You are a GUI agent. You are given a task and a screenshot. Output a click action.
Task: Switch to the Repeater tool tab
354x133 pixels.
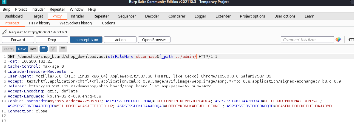[101, 16]
